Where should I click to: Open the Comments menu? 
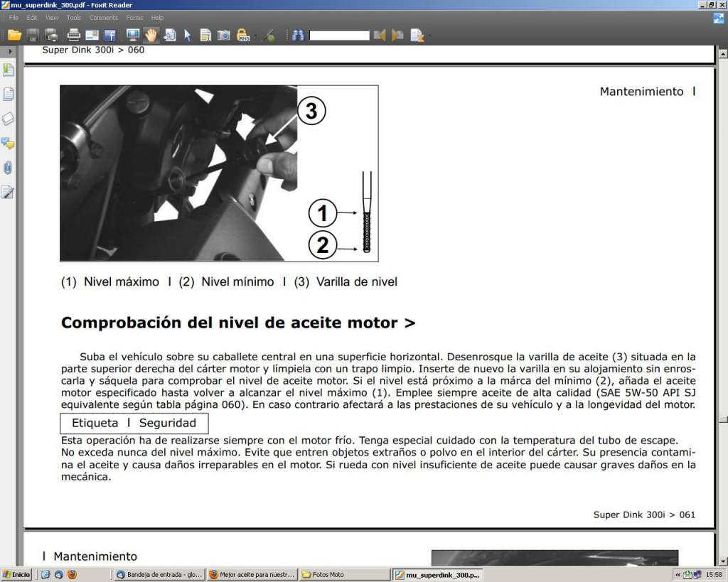tap(104, 18)
